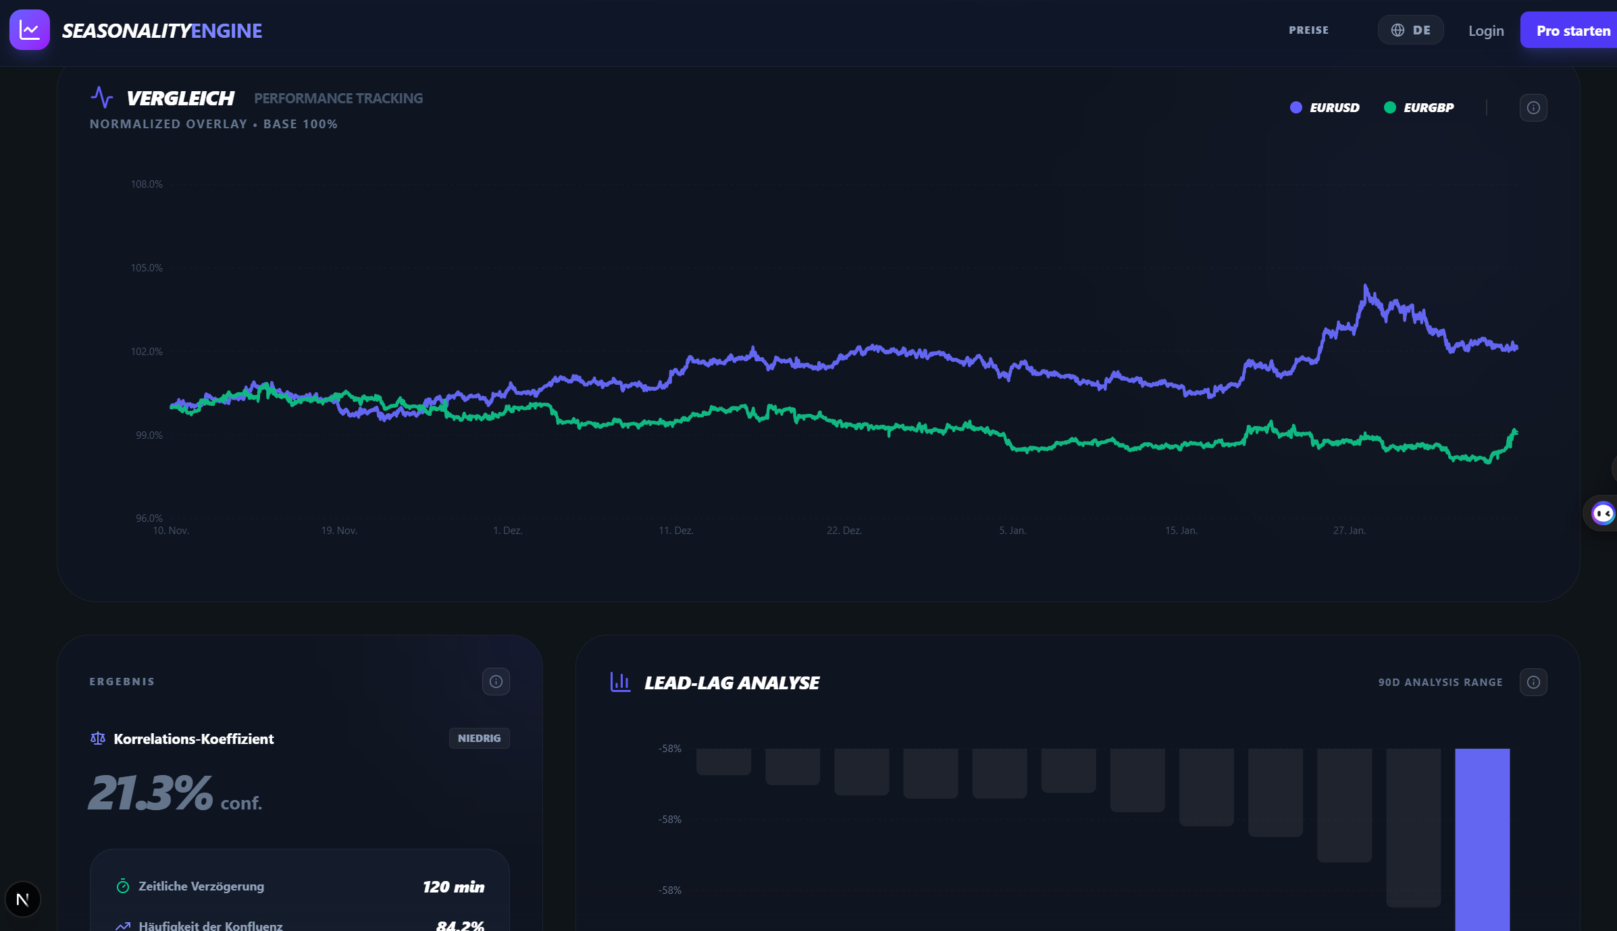
Task: Click the Lead-Lag bar chart icon
Action: [620, 682]
